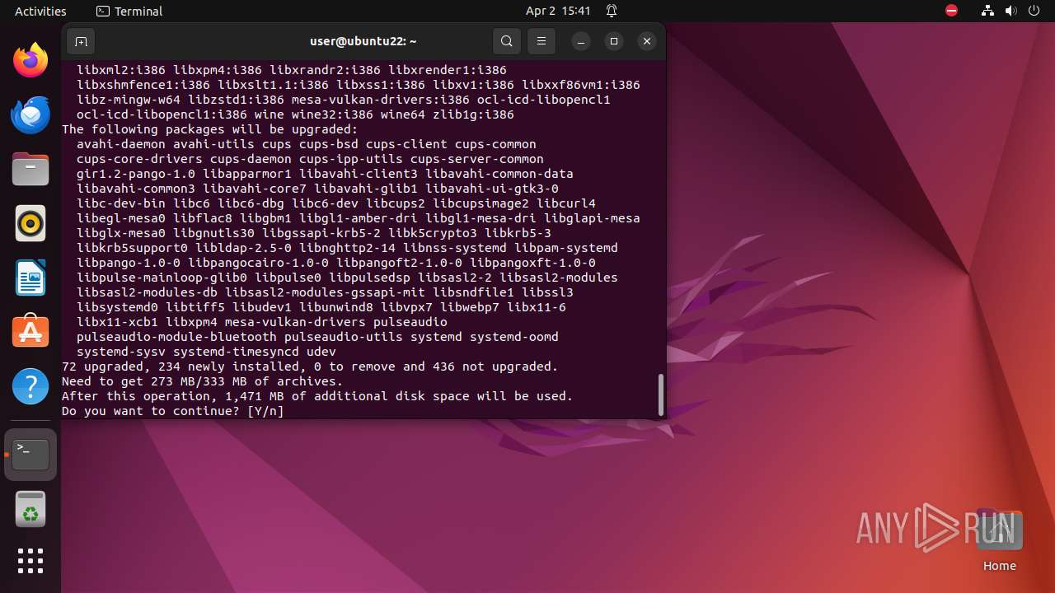Click the 'Do you want to continue? [Y/n]' prompt

coord(173,411)
